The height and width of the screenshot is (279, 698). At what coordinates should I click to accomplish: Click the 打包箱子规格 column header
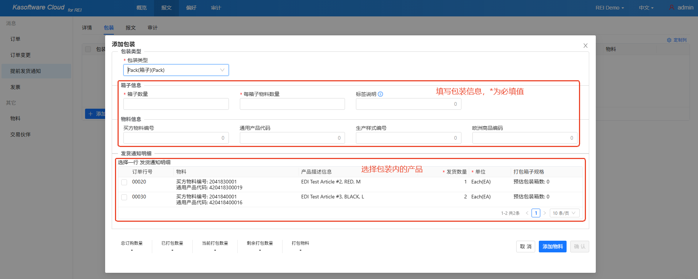(529, 172)
